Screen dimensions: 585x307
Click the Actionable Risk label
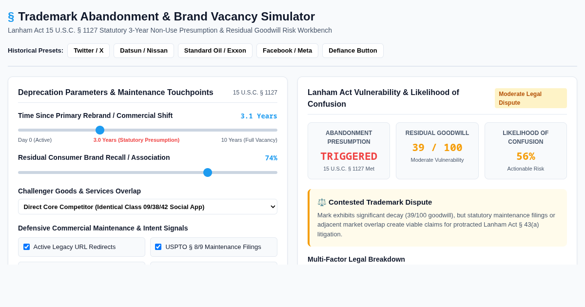(x=526, y=169)
